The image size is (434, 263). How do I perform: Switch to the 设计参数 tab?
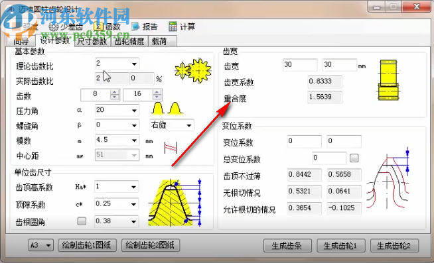[55, 40]
